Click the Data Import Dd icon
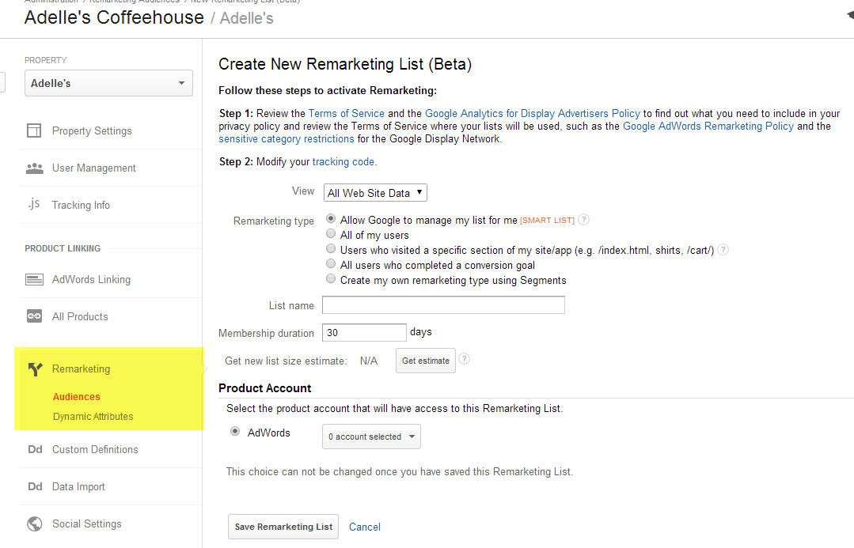The image size is (854, 548). click(35, 486)
